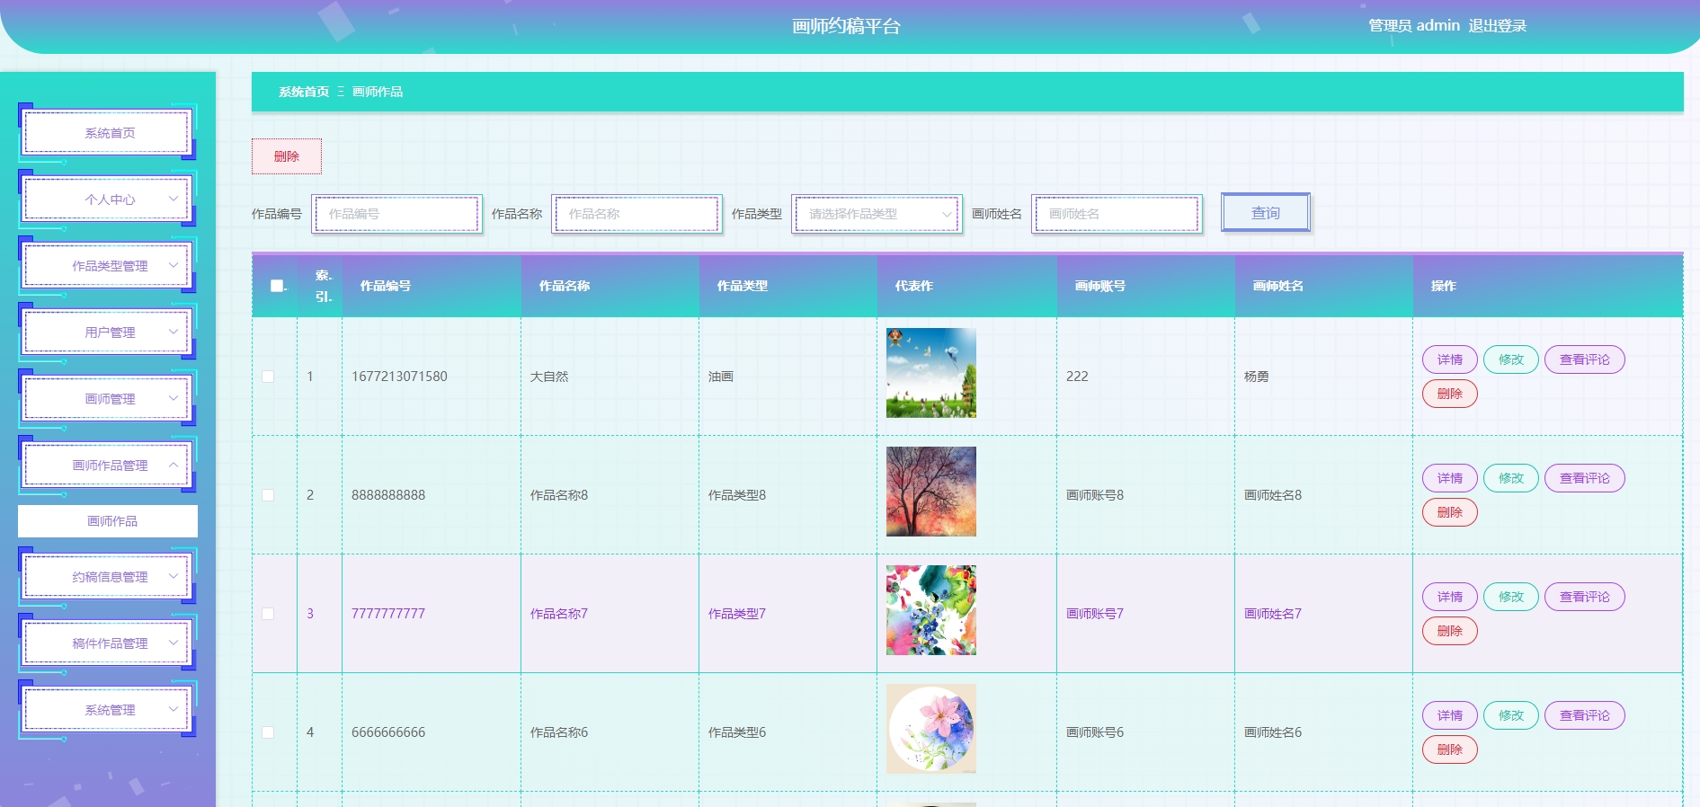Click cell text 画师姓名6

coord(1273,732)
